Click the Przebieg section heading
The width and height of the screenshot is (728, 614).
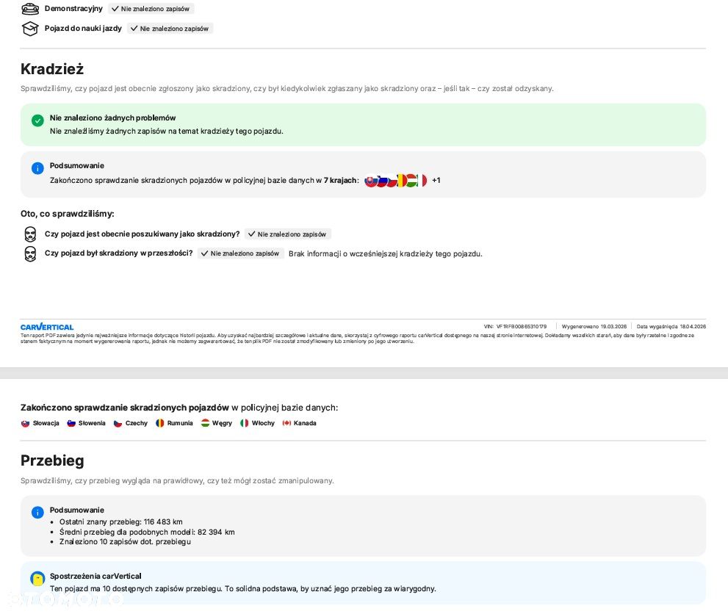[52, 460]
